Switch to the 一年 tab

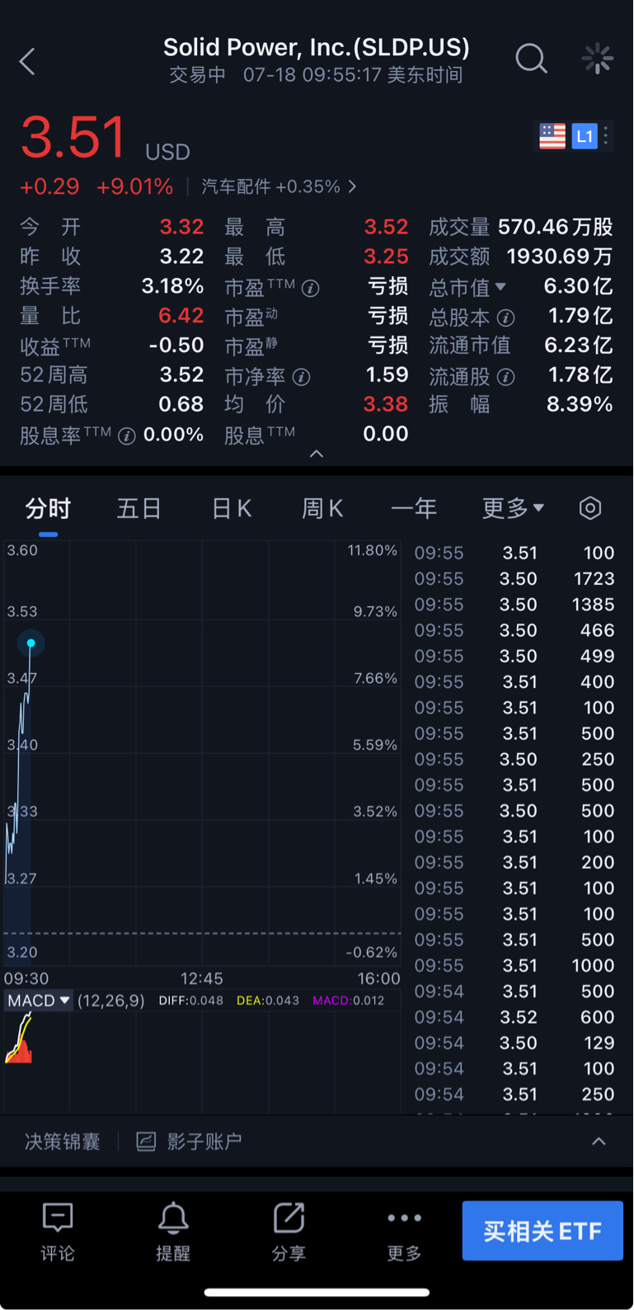click(414, 508)
